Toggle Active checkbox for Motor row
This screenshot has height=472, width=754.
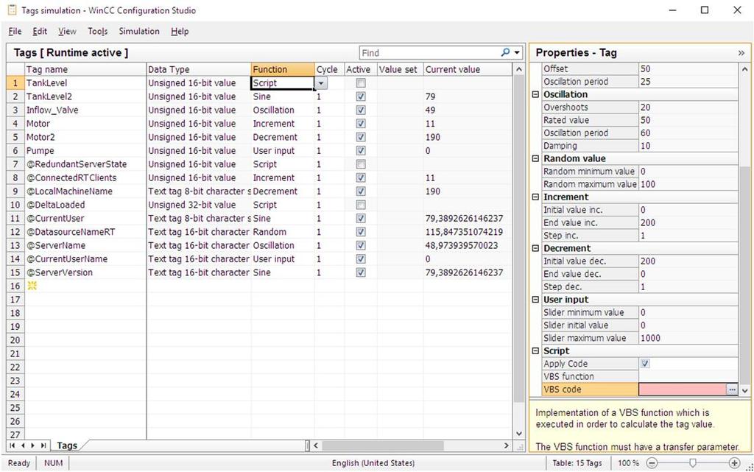pyautogui.click(x=361, y=124)
